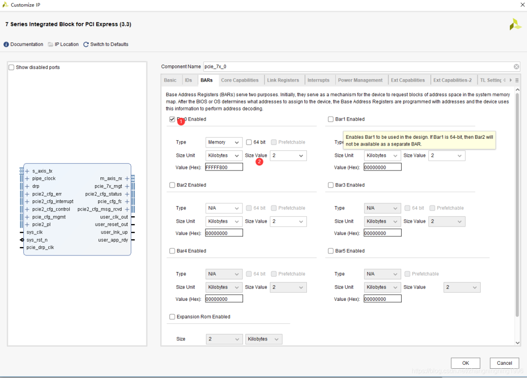Open the Expansion Rom Size value dropdown

click(224, 339)
